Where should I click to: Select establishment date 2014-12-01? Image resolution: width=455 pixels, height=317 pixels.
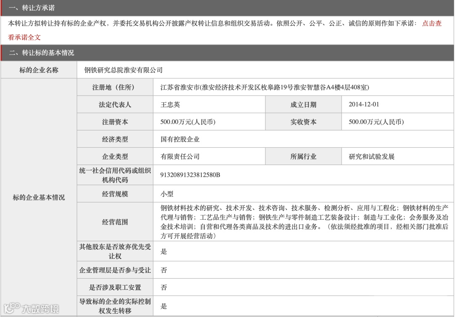point(364,104)
